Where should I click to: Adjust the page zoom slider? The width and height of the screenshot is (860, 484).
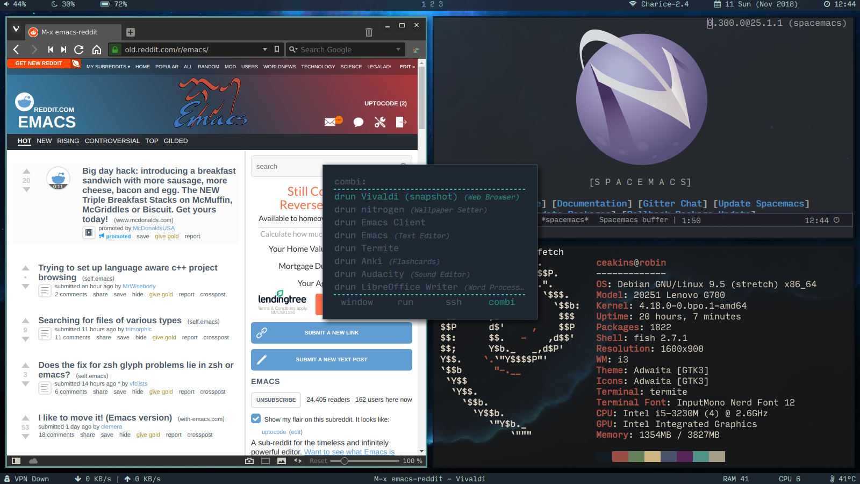click(345, 461)
